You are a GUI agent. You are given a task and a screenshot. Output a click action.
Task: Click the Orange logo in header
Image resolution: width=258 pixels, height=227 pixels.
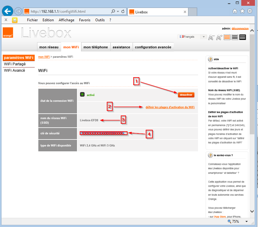click(8, 33)
